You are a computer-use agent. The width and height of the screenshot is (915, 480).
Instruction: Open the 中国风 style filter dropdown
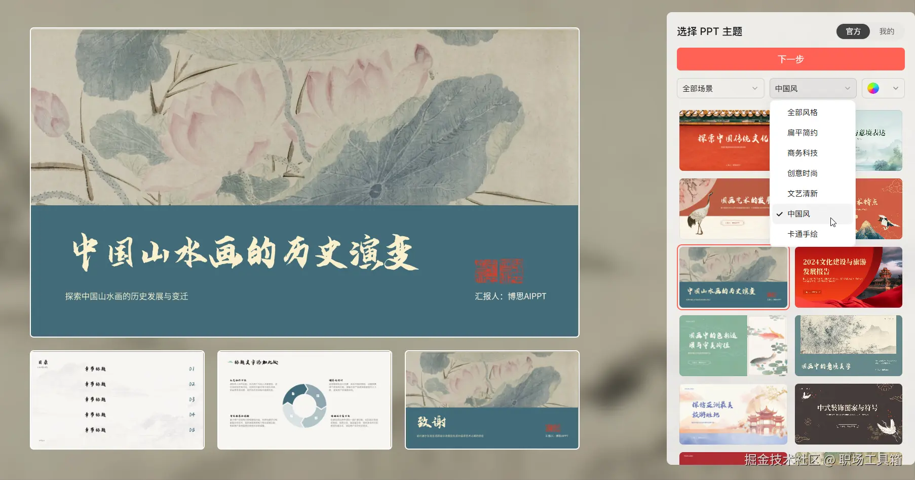(x=812, y=88)
